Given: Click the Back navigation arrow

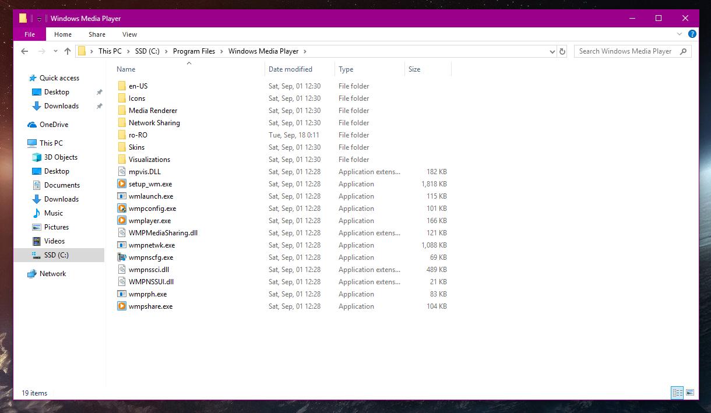Looking at the screenshot, I should pos(24,51).
